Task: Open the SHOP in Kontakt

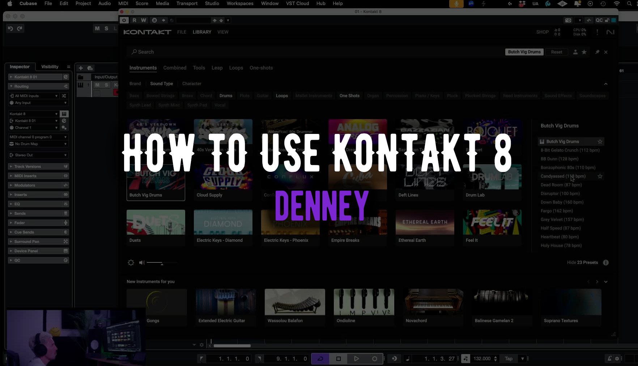Action: click(542, 32)
